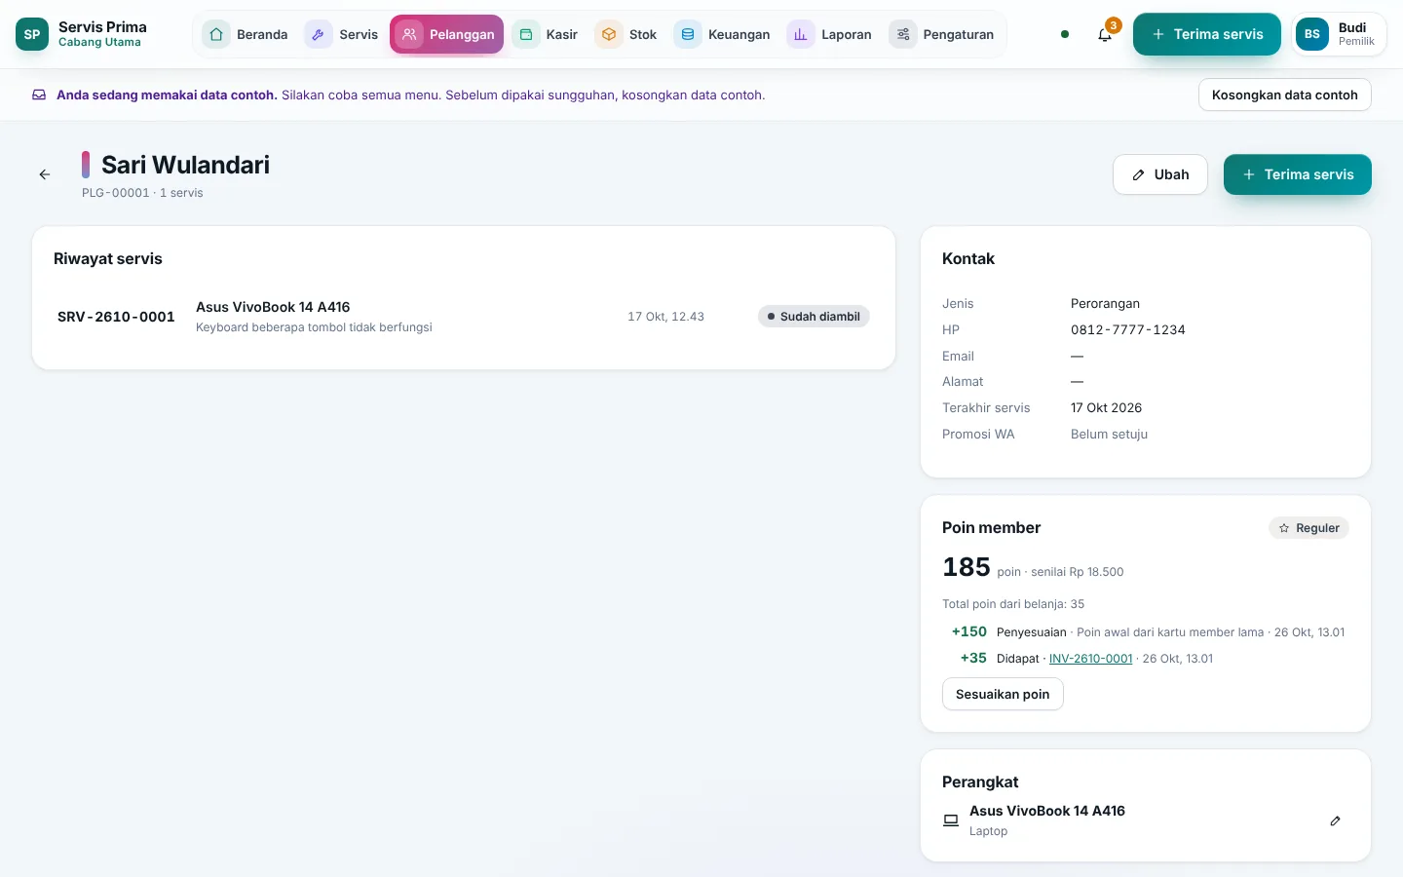1403x877 pixels.
Task: Open Stok via its box icon
Action: coord(609,34)
